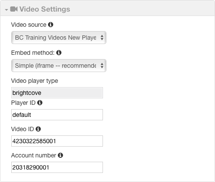Collapse the Video Settings panel caret

click(x=6, y=10)
